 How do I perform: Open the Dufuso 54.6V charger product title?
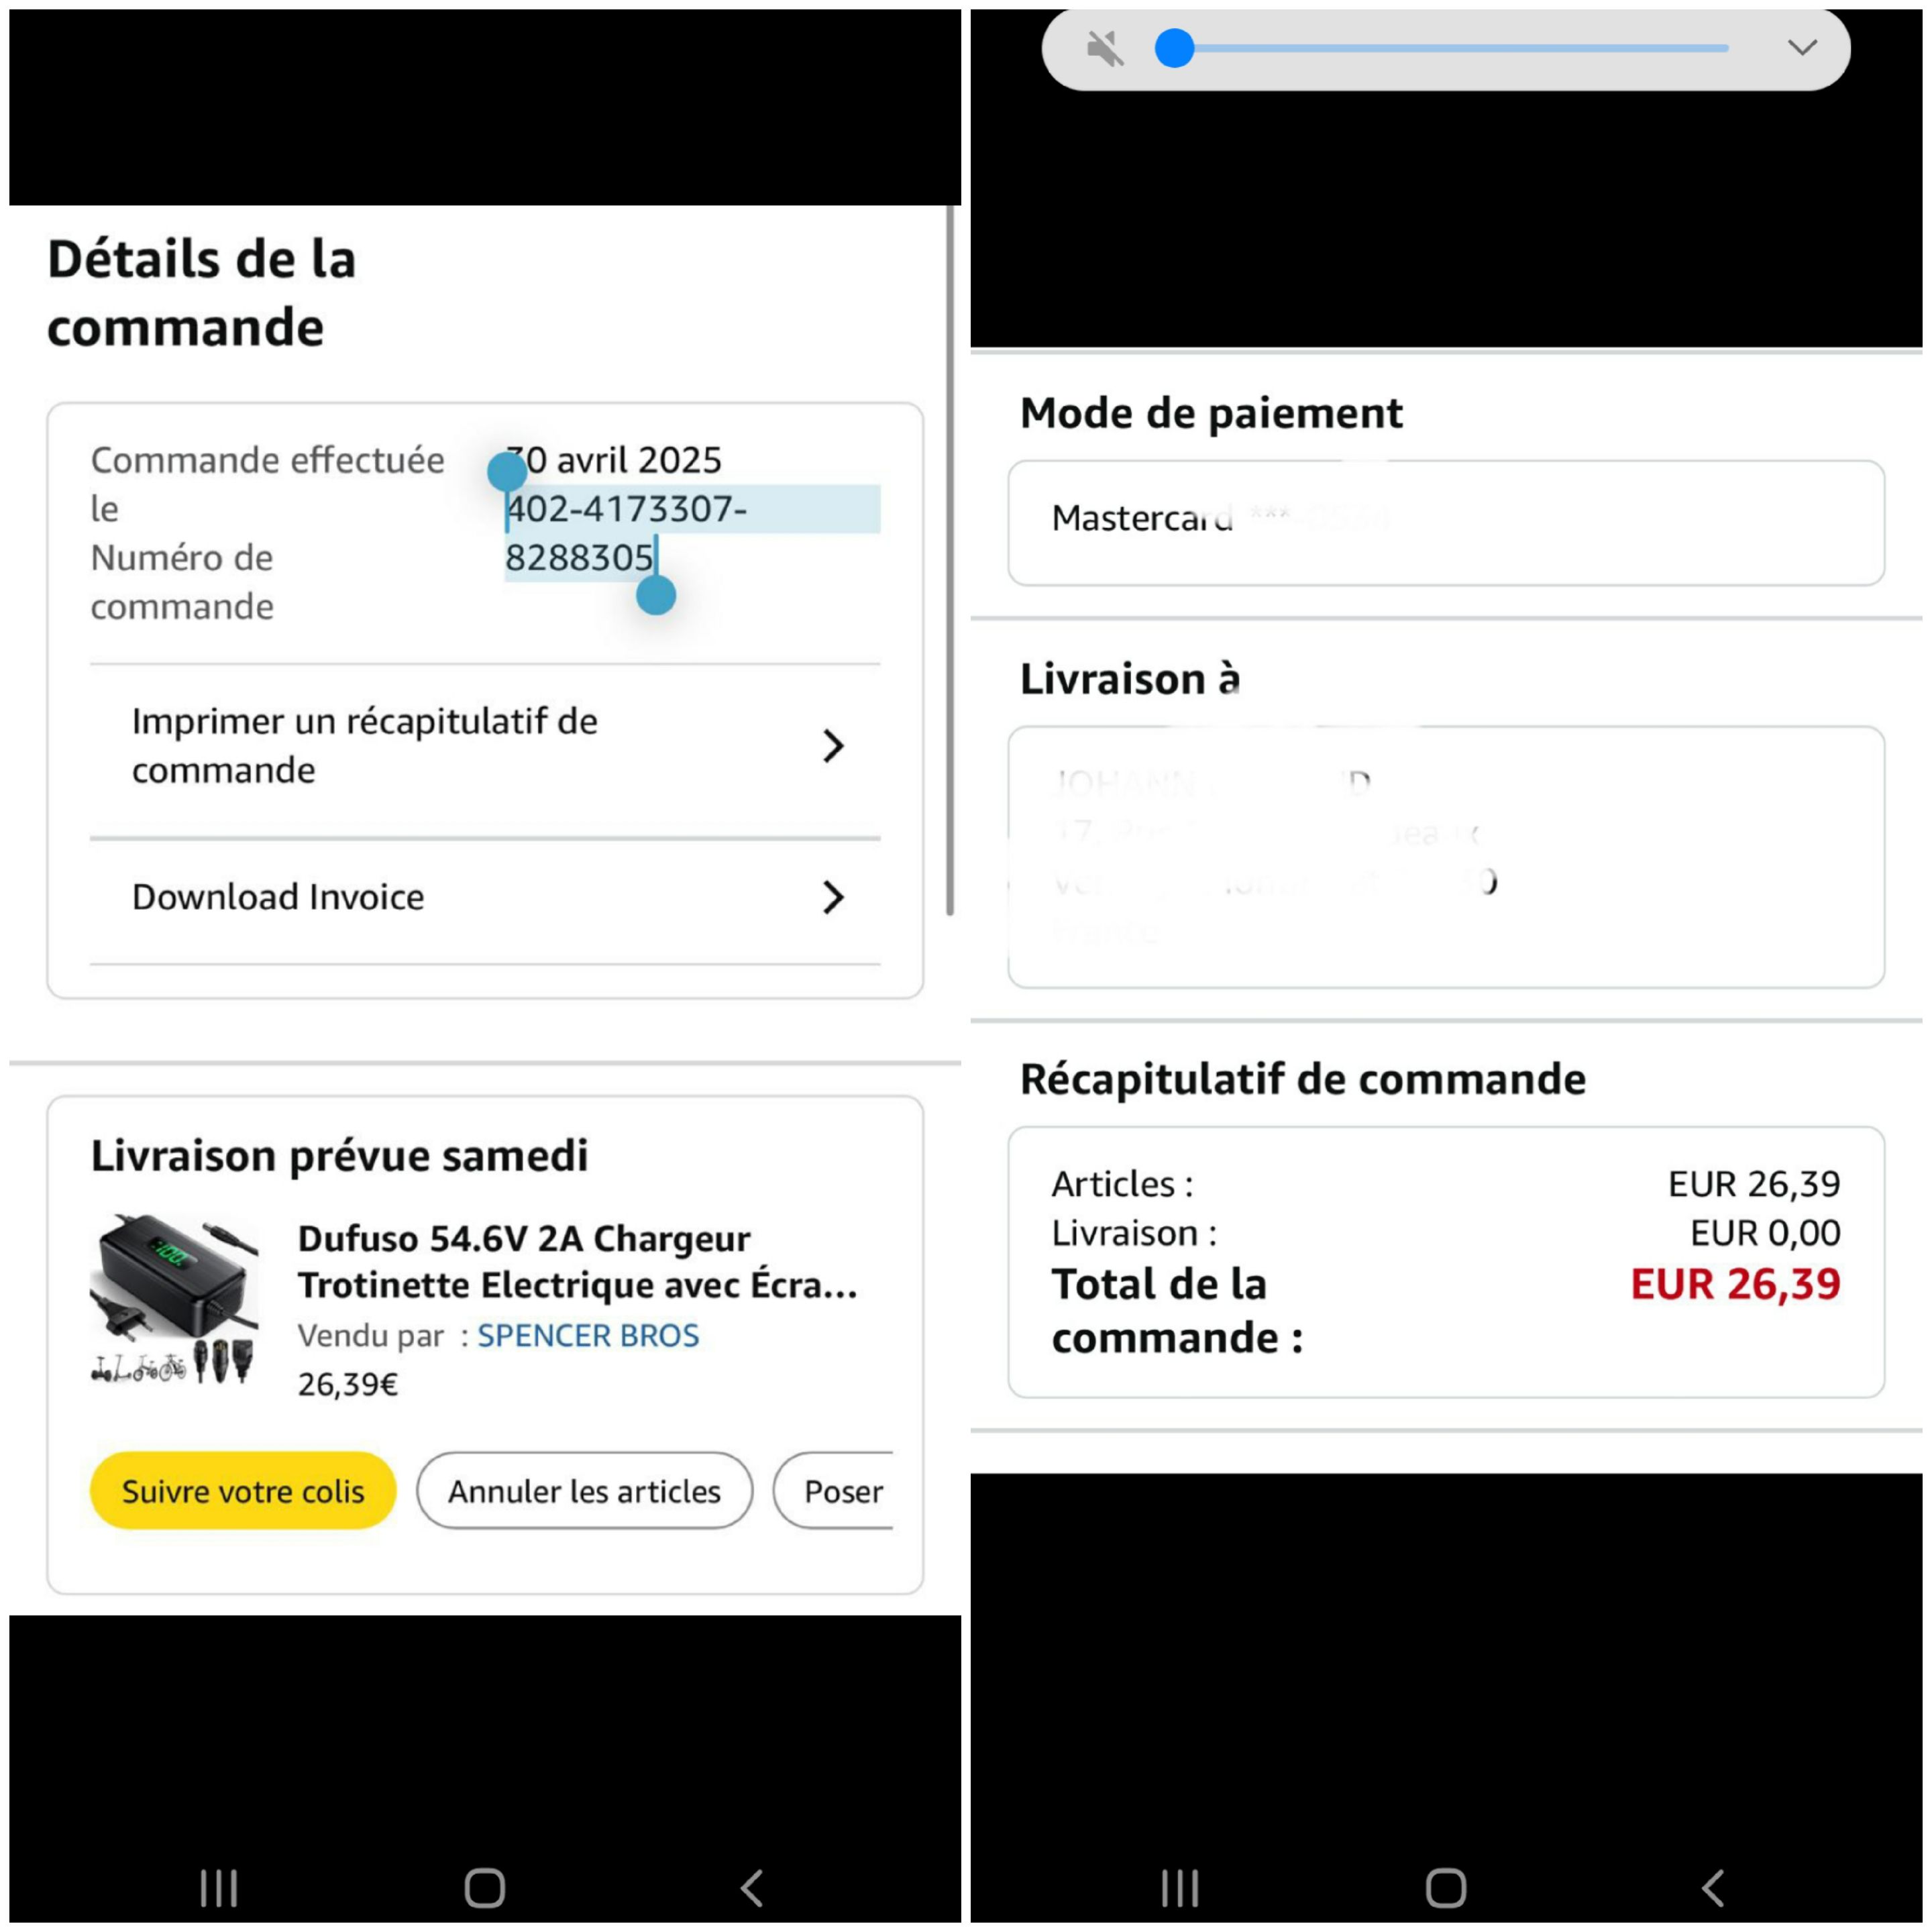(577, 1261)
